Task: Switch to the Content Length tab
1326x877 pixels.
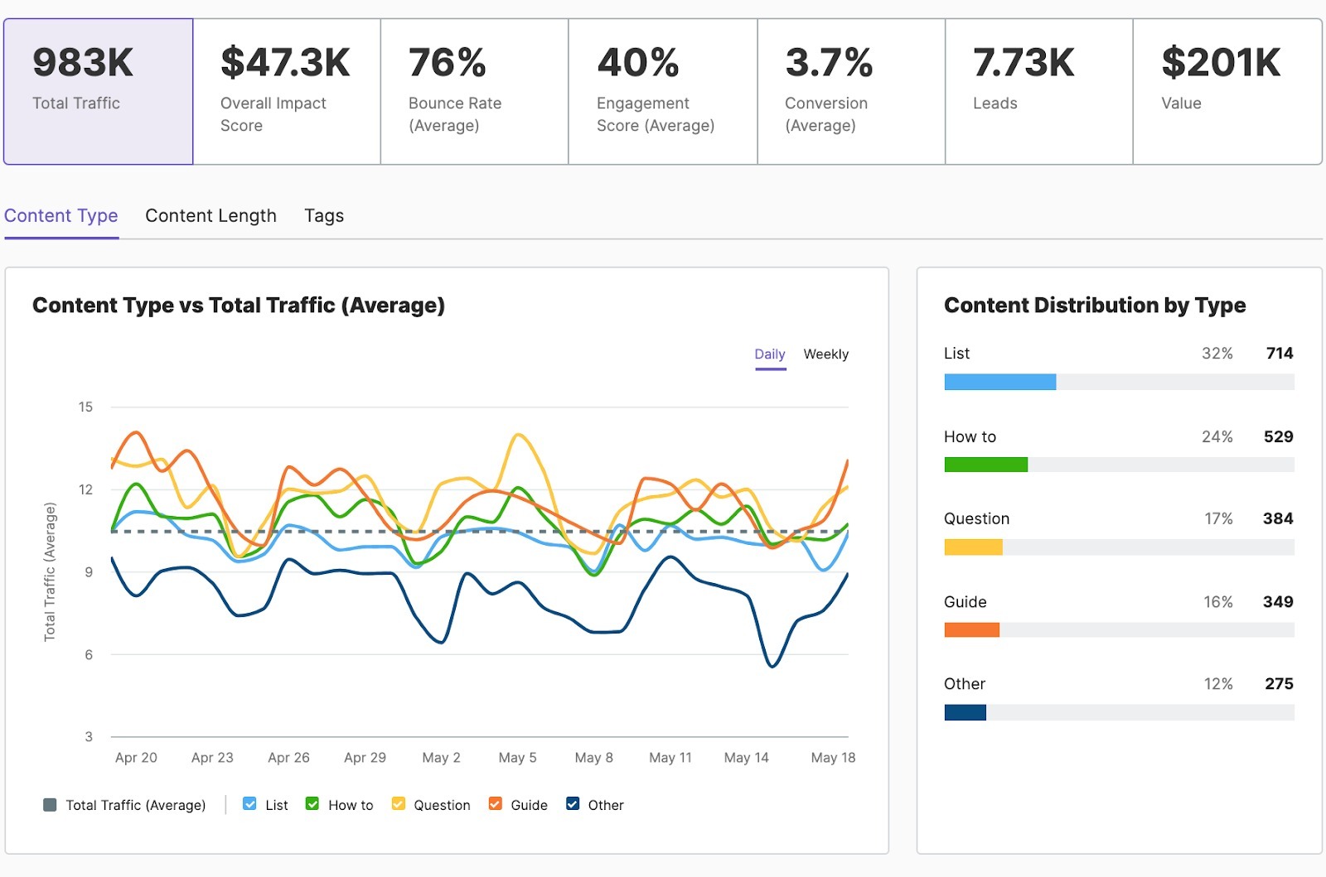Action: (211, 215)
